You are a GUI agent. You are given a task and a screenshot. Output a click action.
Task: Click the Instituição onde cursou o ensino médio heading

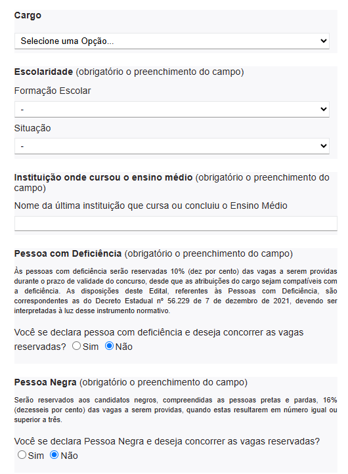(103, 177)
